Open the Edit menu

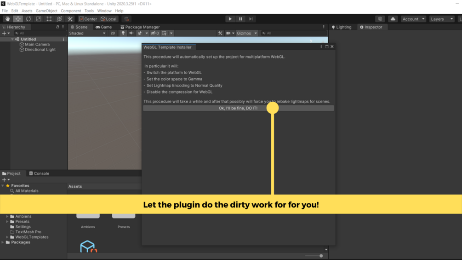pyautogui.click(x=15, y=11)
